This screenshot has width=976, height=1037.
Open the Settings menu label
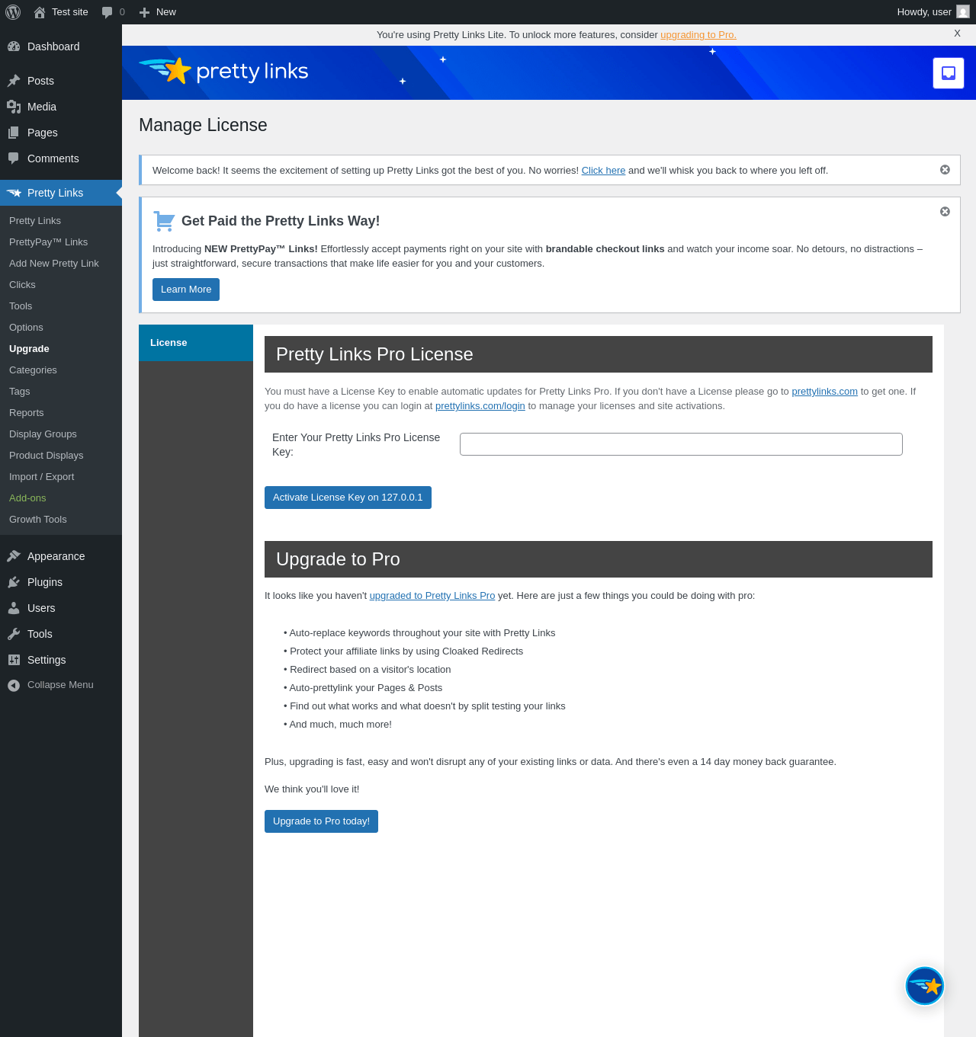(x=47, y=660)
